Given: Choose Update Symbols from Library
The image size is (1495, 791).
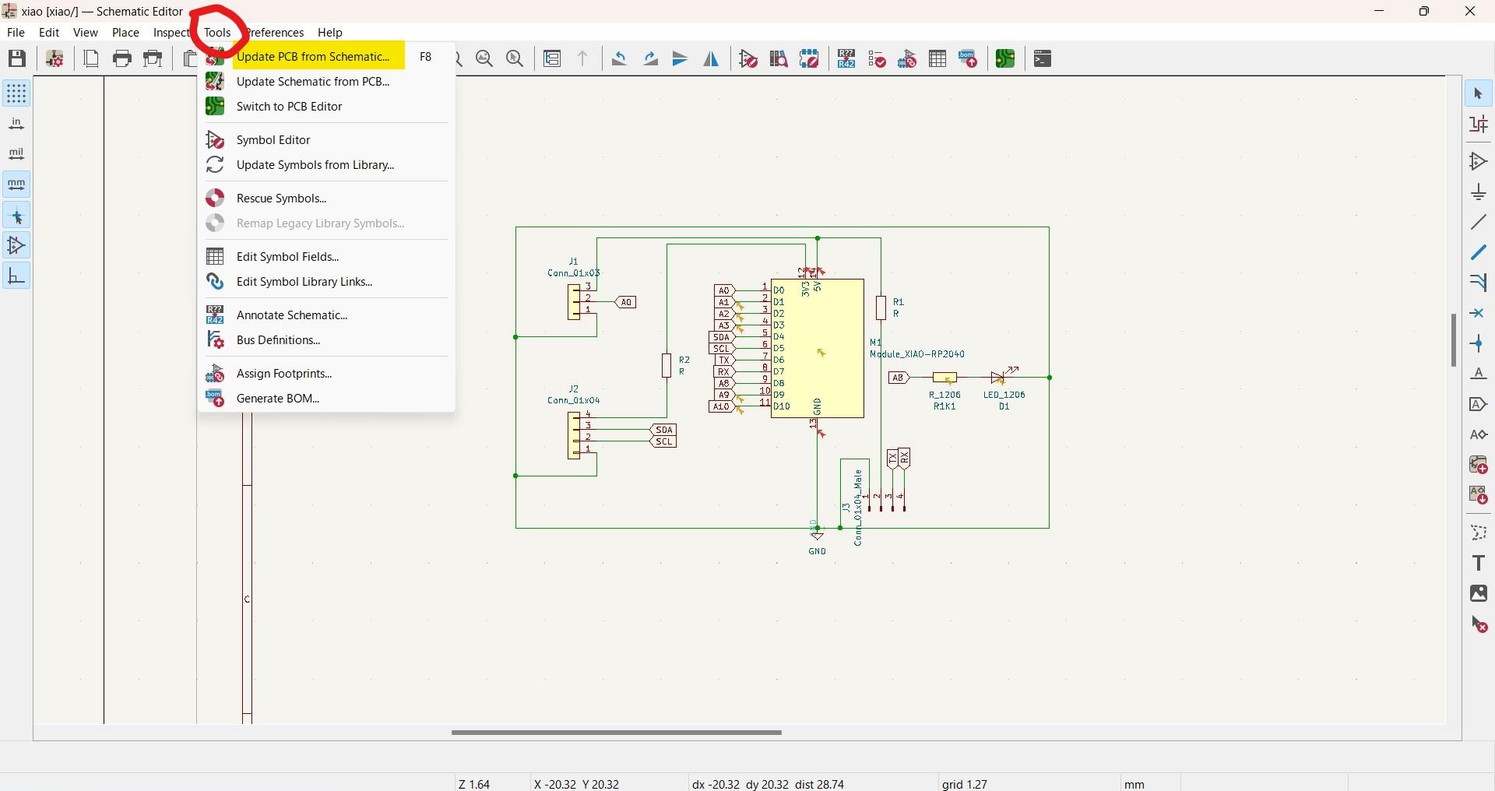Looking at the screenshot, I should [326, 166].
